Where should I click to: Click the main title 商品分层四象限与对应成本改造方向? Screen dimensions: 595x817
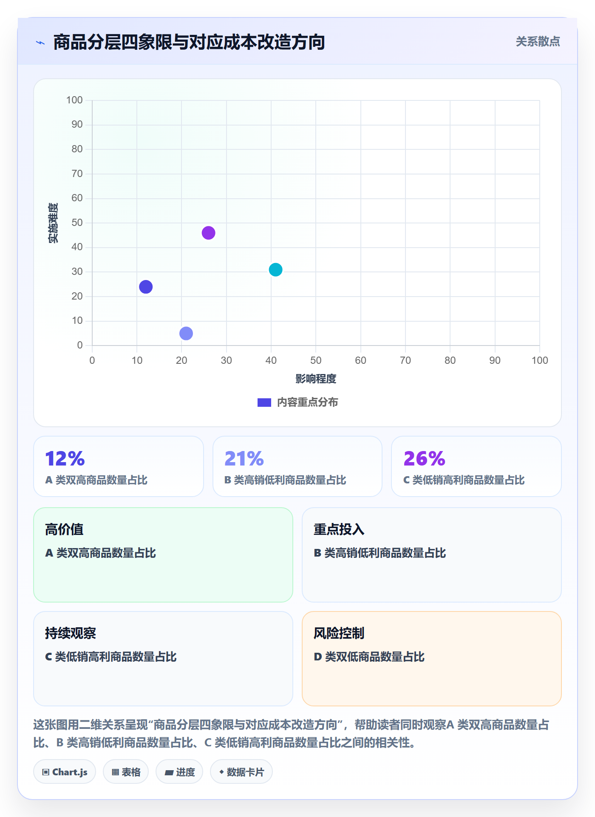point(189,42)
